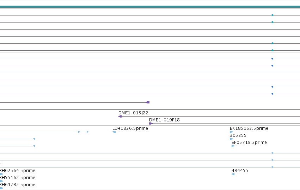Click the purple block ending the short purple line
The image size is (300, 190).
[x=148, y=102]
